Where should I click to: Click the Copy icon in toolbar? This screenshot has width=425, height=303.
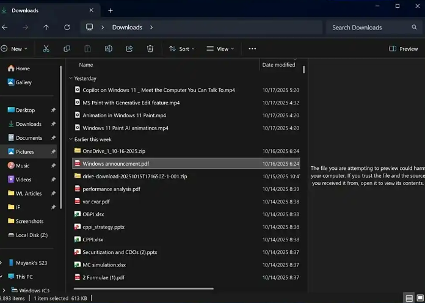[x=67, y=49]
